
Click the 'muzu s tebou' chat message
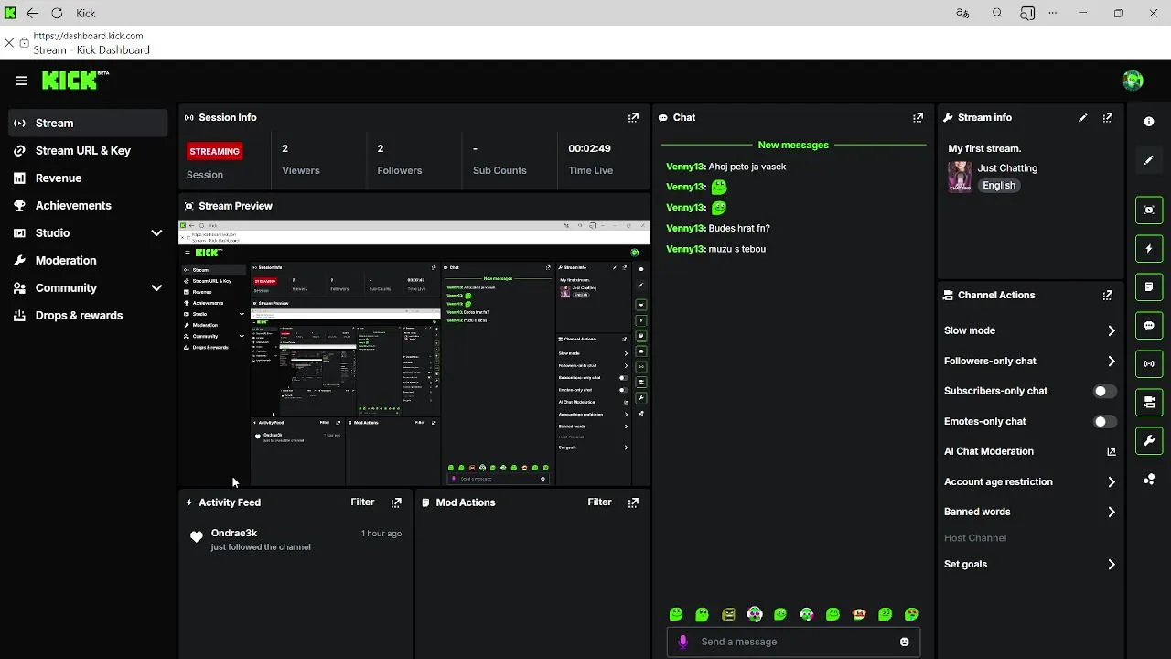click(x=737, y=249)
